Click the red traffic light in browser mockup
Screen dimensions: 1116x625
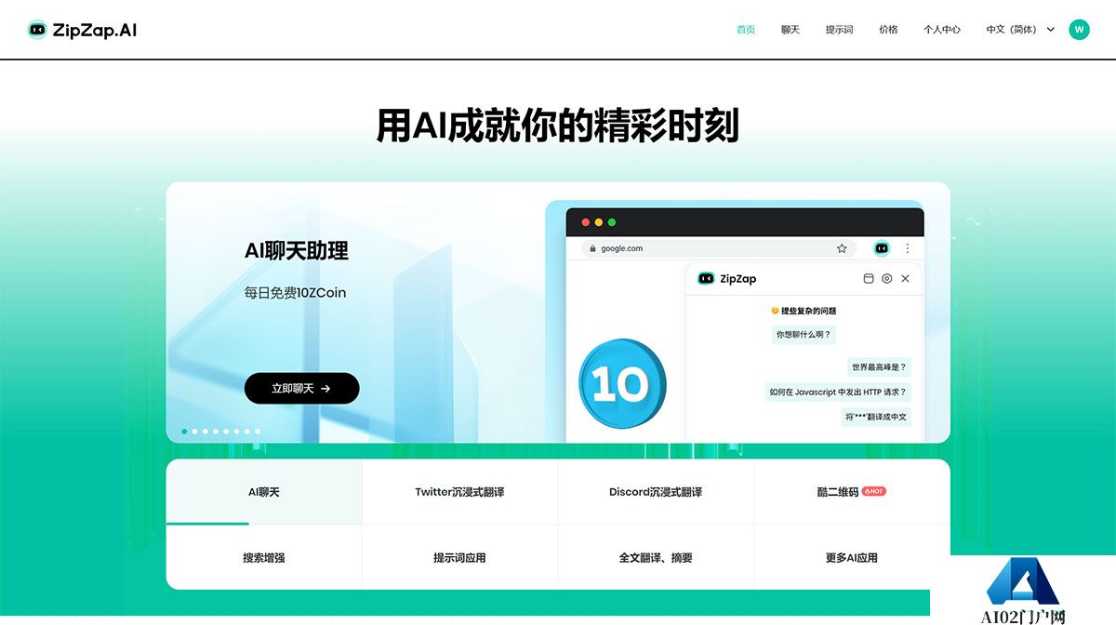coord(586,222)
